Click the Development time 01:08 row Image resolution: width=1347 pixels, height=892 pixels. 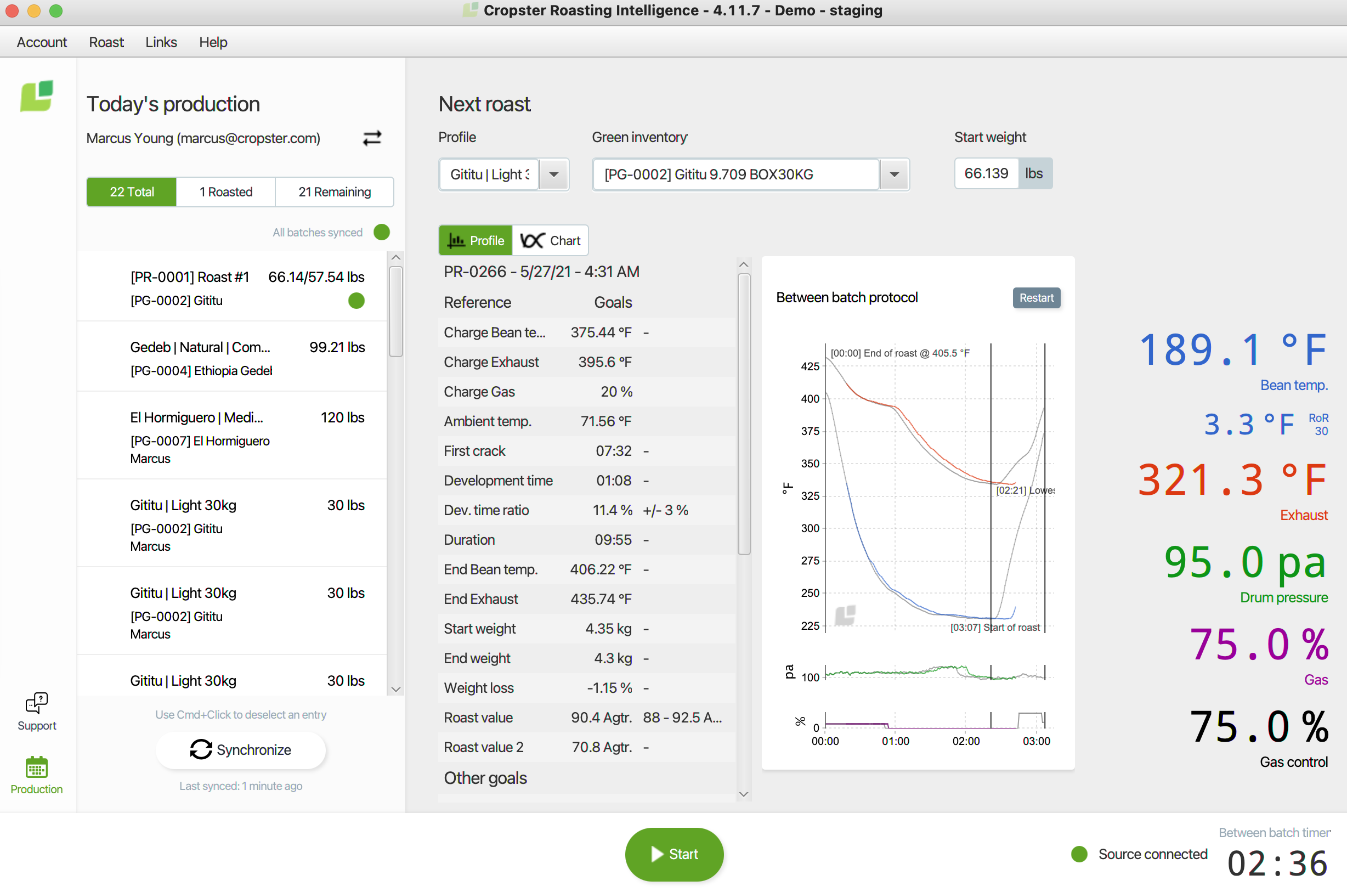(587, 480)
